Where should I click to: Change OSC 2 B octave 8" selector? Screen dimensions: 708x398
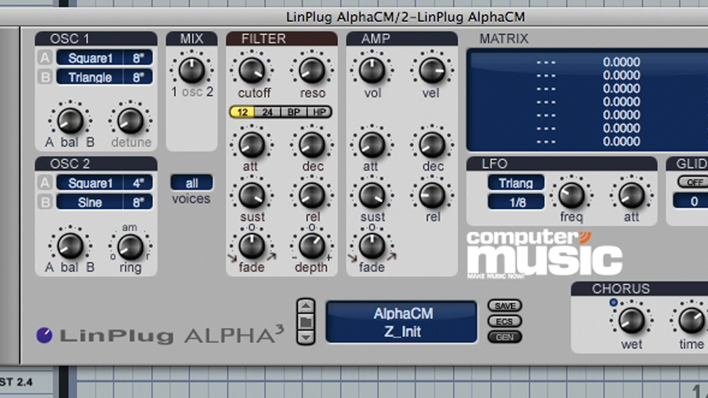tap(138, 202)
